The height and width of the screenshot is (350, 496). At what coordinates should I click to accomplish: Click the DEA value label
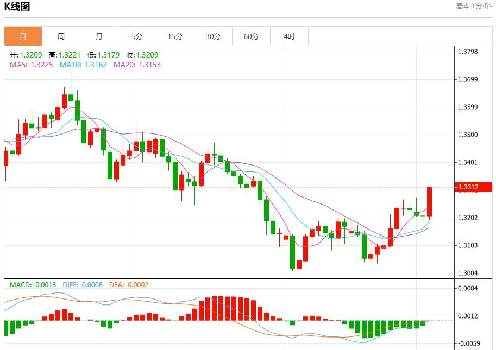129,284
